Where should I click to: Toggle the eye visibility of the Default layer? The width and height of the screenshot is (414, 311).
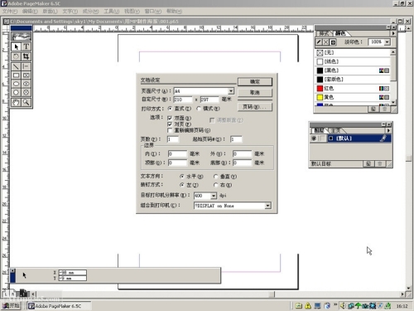click(314, 138)
